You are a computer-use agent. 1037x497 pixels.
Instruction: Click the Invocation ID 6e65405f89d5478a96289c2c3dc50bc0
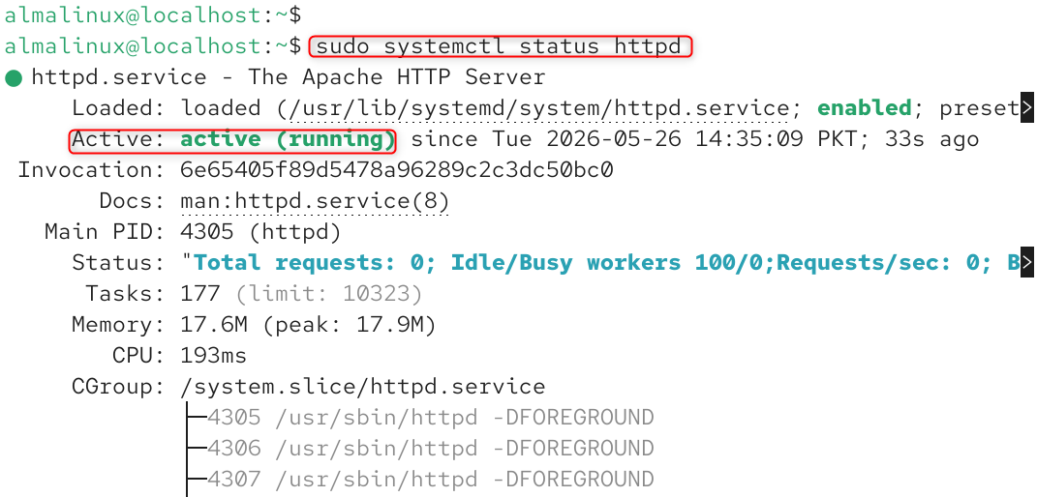click(397, 170)
